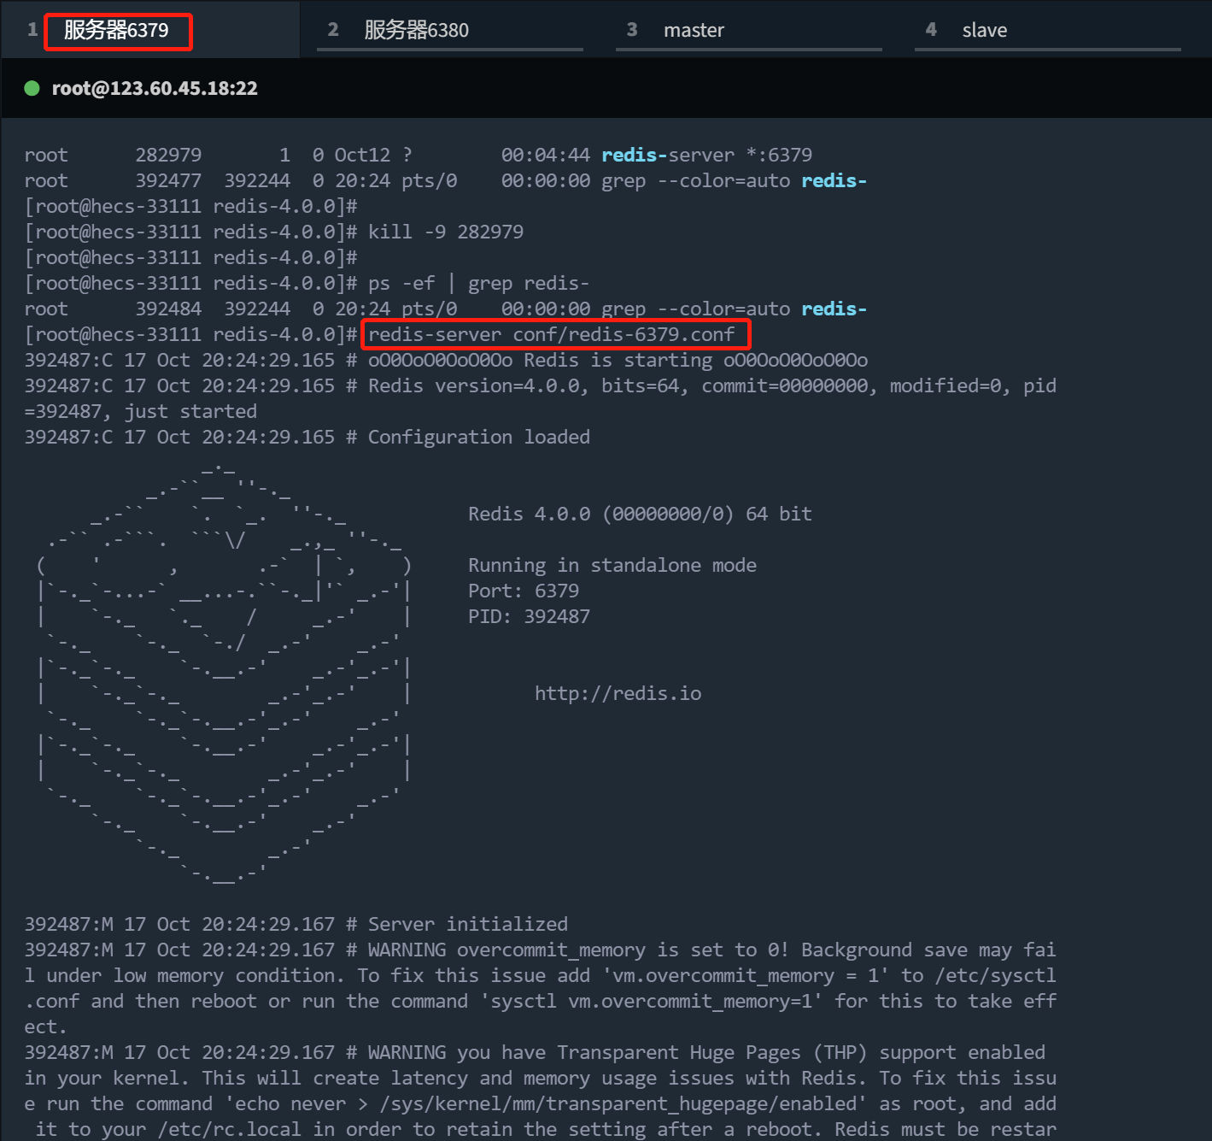Click the 'Port: 6379' text line
The width and height of the screenshot is (1212, 1141).
point(523,591)
